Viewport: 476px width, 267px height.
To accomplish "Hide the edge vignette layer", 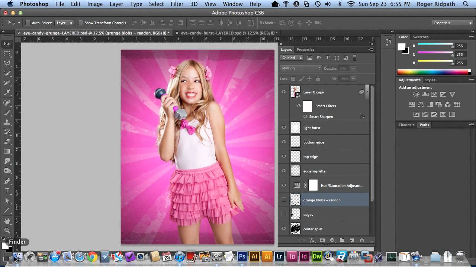I will pyautogui.click(x=284, y=171).
